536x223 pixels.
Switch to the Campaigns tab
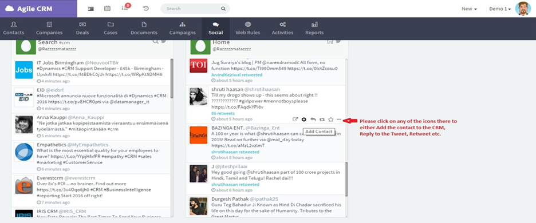pos(183,29)
